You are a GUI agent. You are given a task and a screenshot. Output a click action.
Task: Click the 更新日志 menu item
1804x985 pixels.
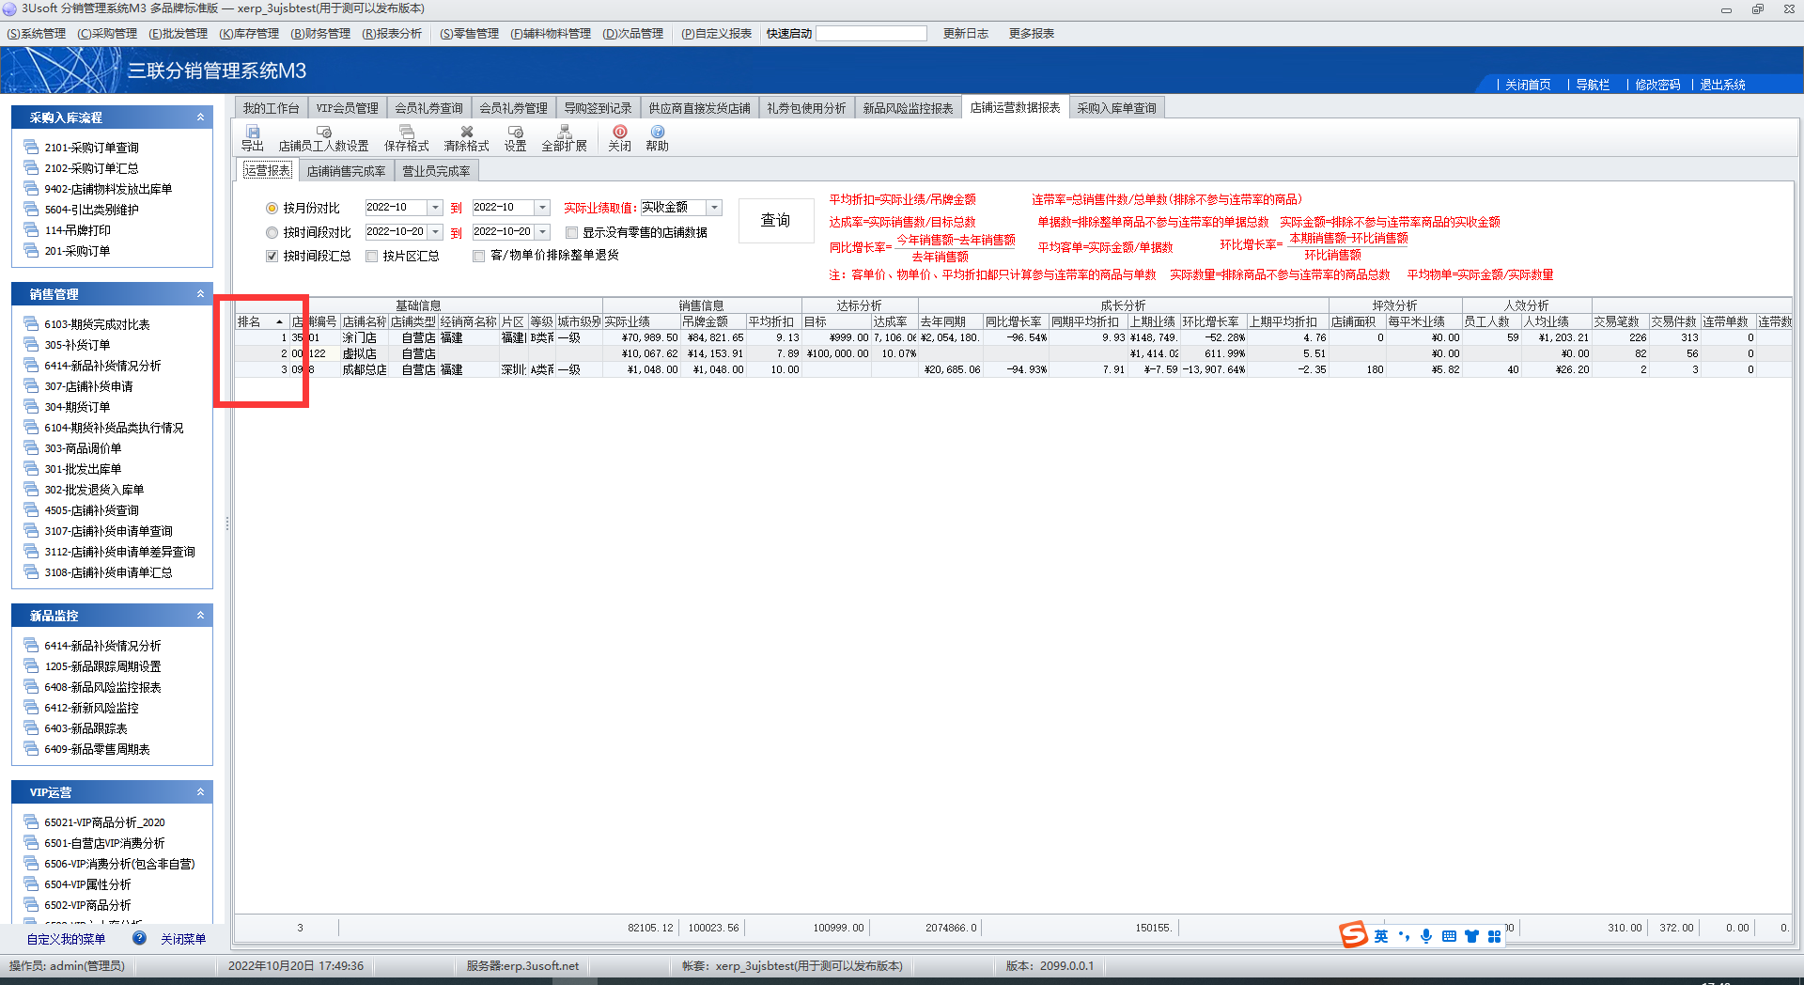[965, 34]
